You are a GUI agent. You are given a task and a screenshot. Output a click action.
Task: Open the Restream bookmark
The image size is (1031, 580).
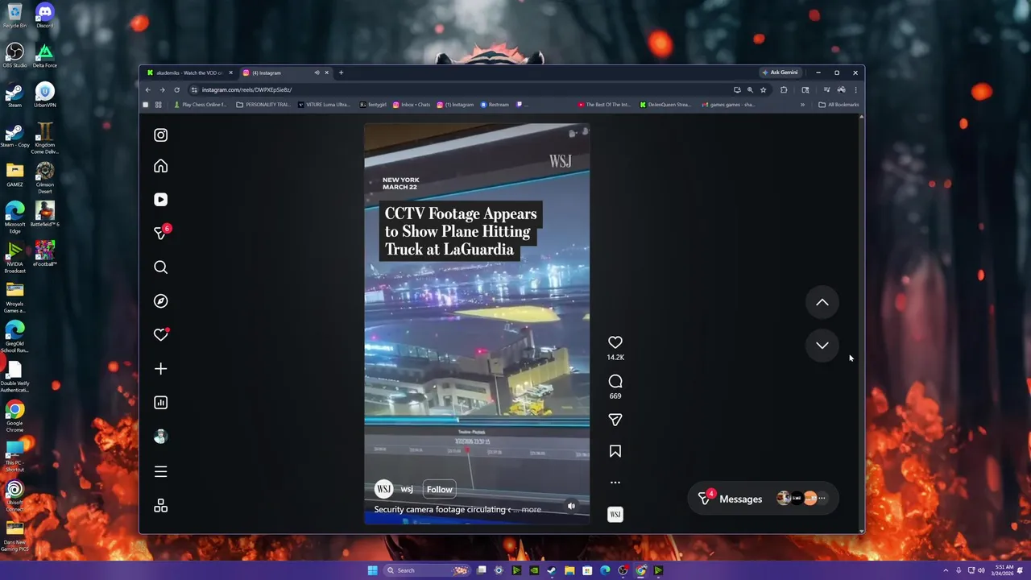point(495,105)
